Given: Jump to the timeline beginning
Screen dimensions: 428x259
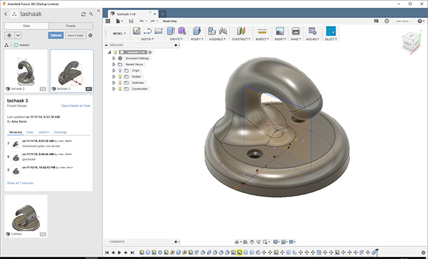Looking at the screenshot, I should coord(107,252).
